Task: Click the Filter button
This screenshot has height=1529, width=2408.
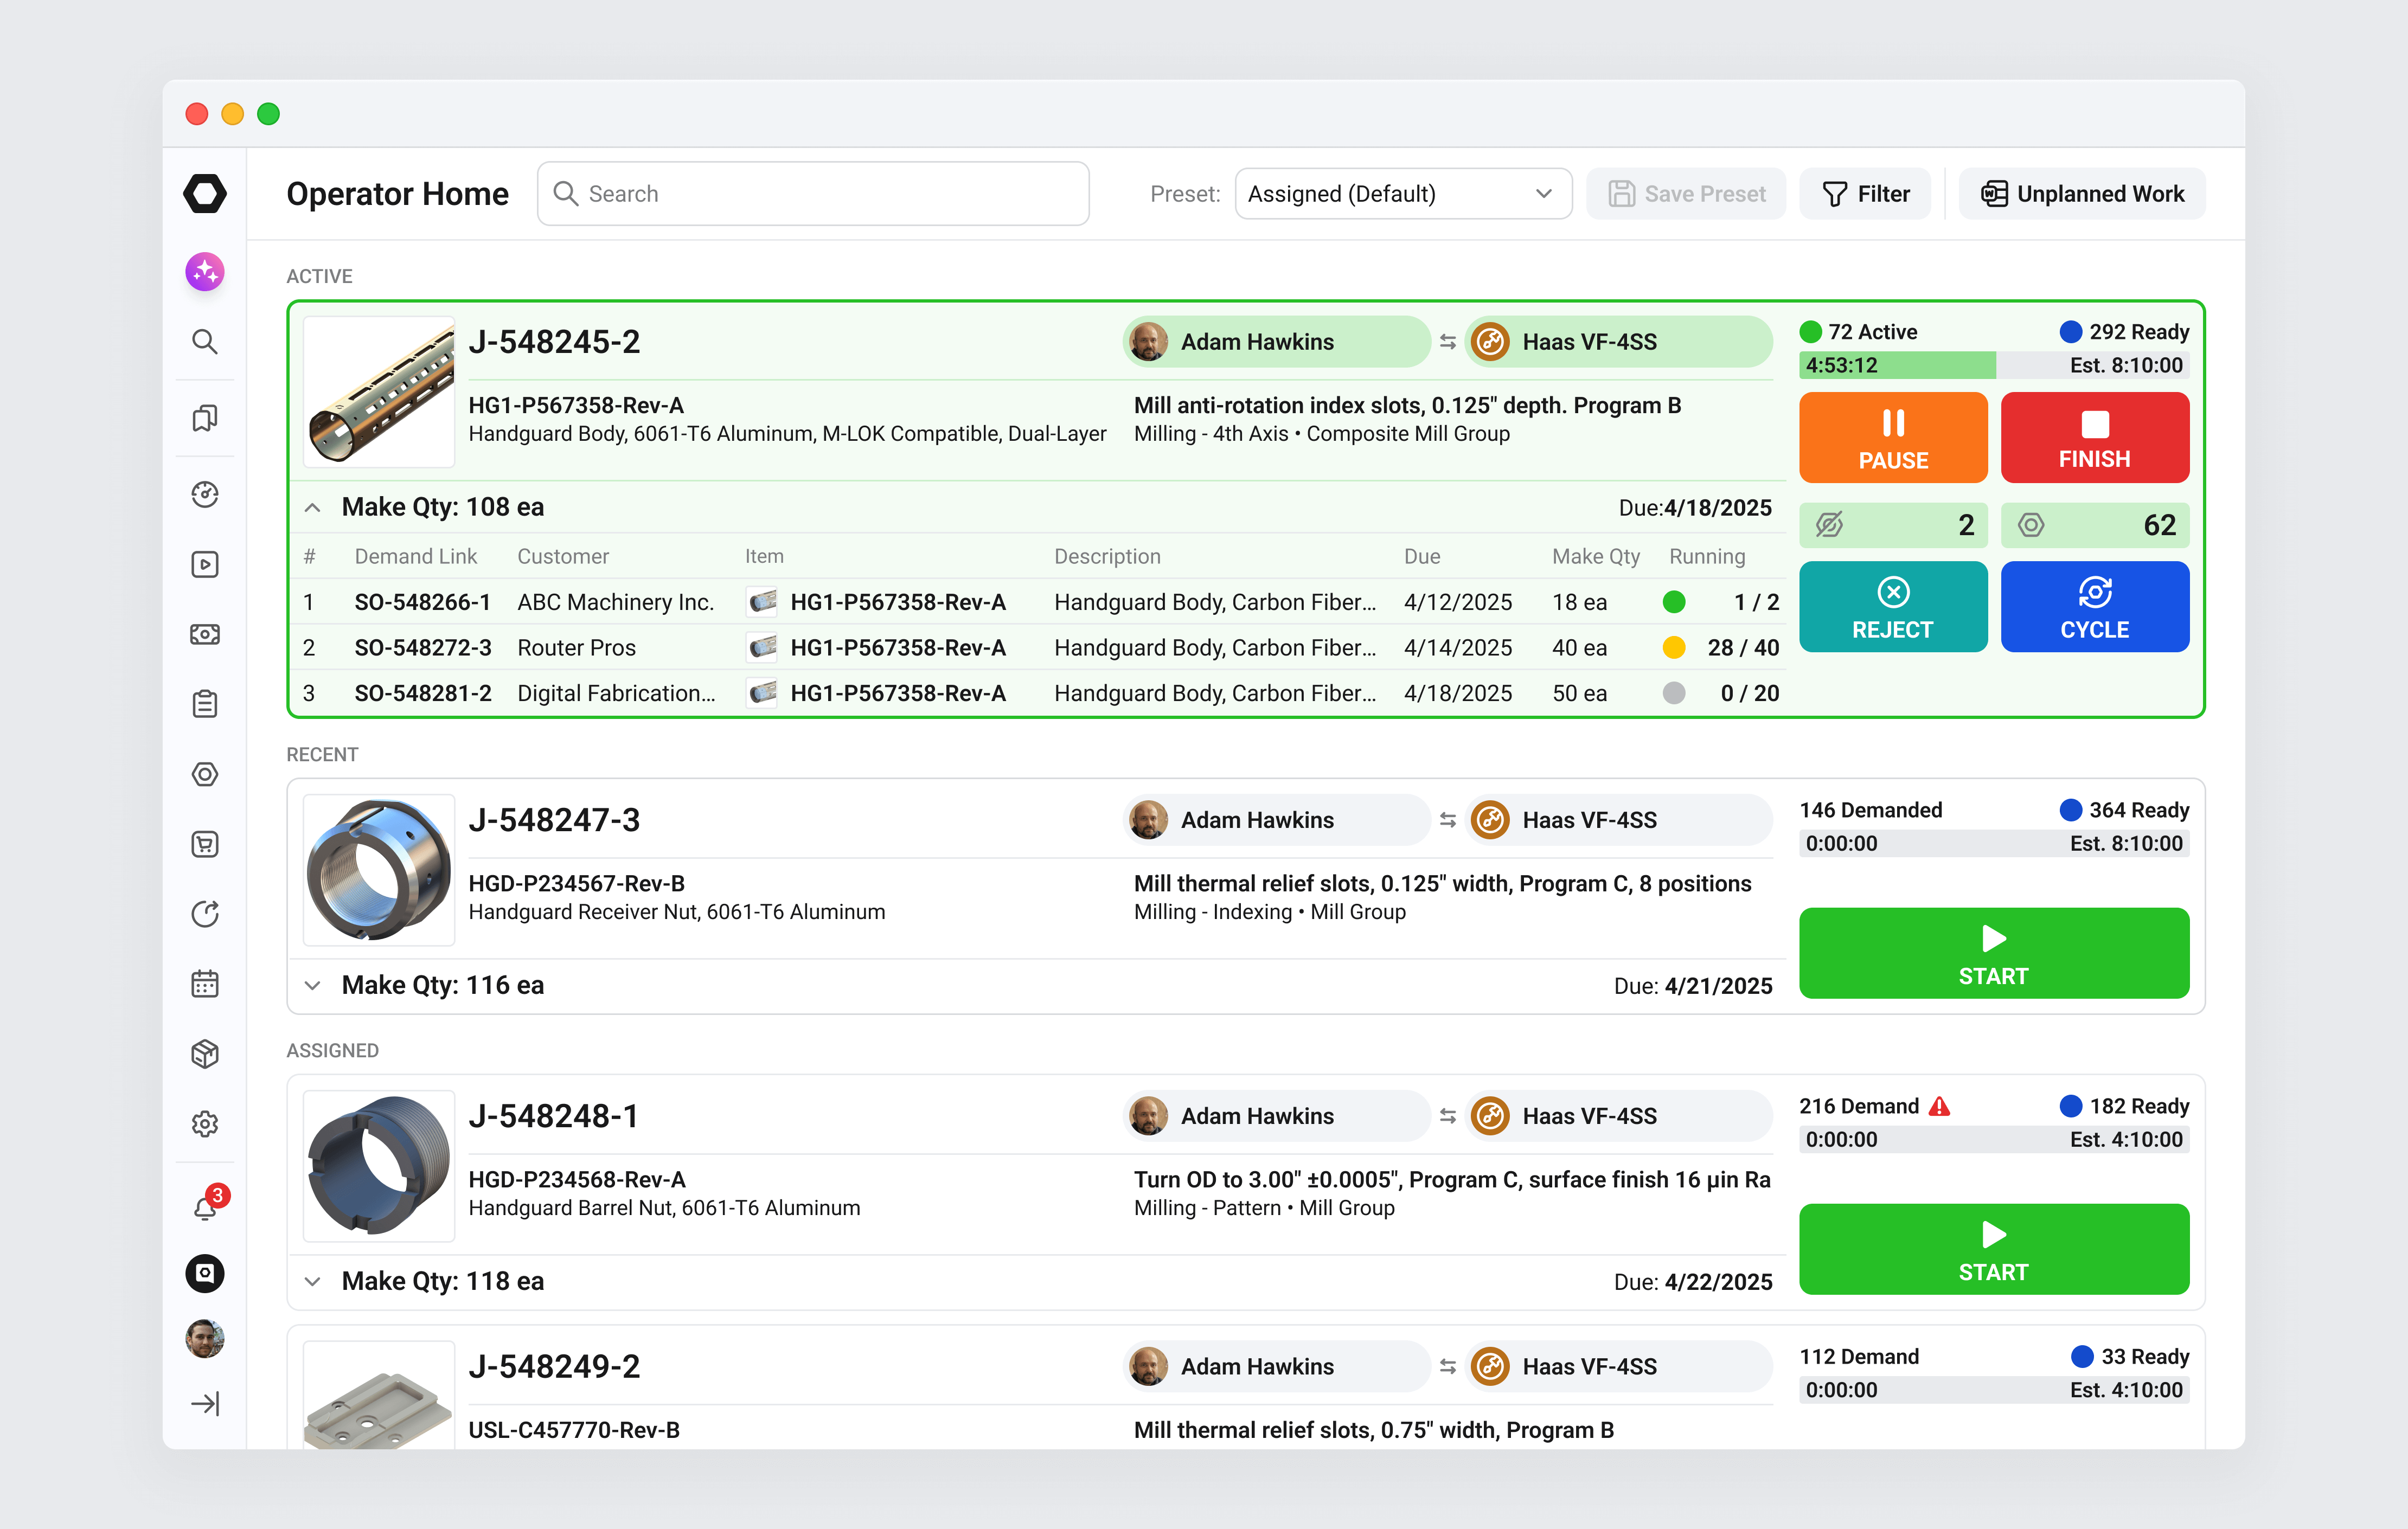Action: click(1865, 194)
